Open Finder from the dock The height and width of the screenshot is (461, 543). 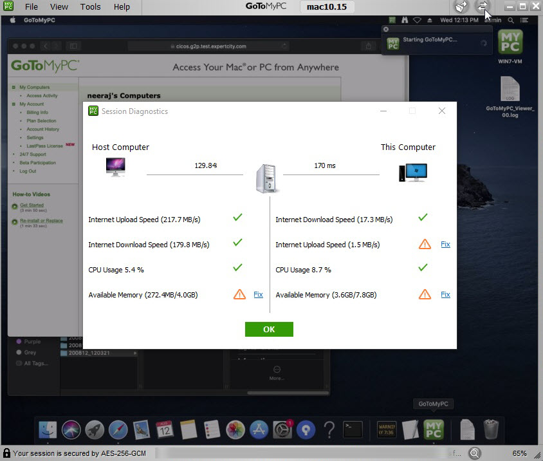coord(48,429)
